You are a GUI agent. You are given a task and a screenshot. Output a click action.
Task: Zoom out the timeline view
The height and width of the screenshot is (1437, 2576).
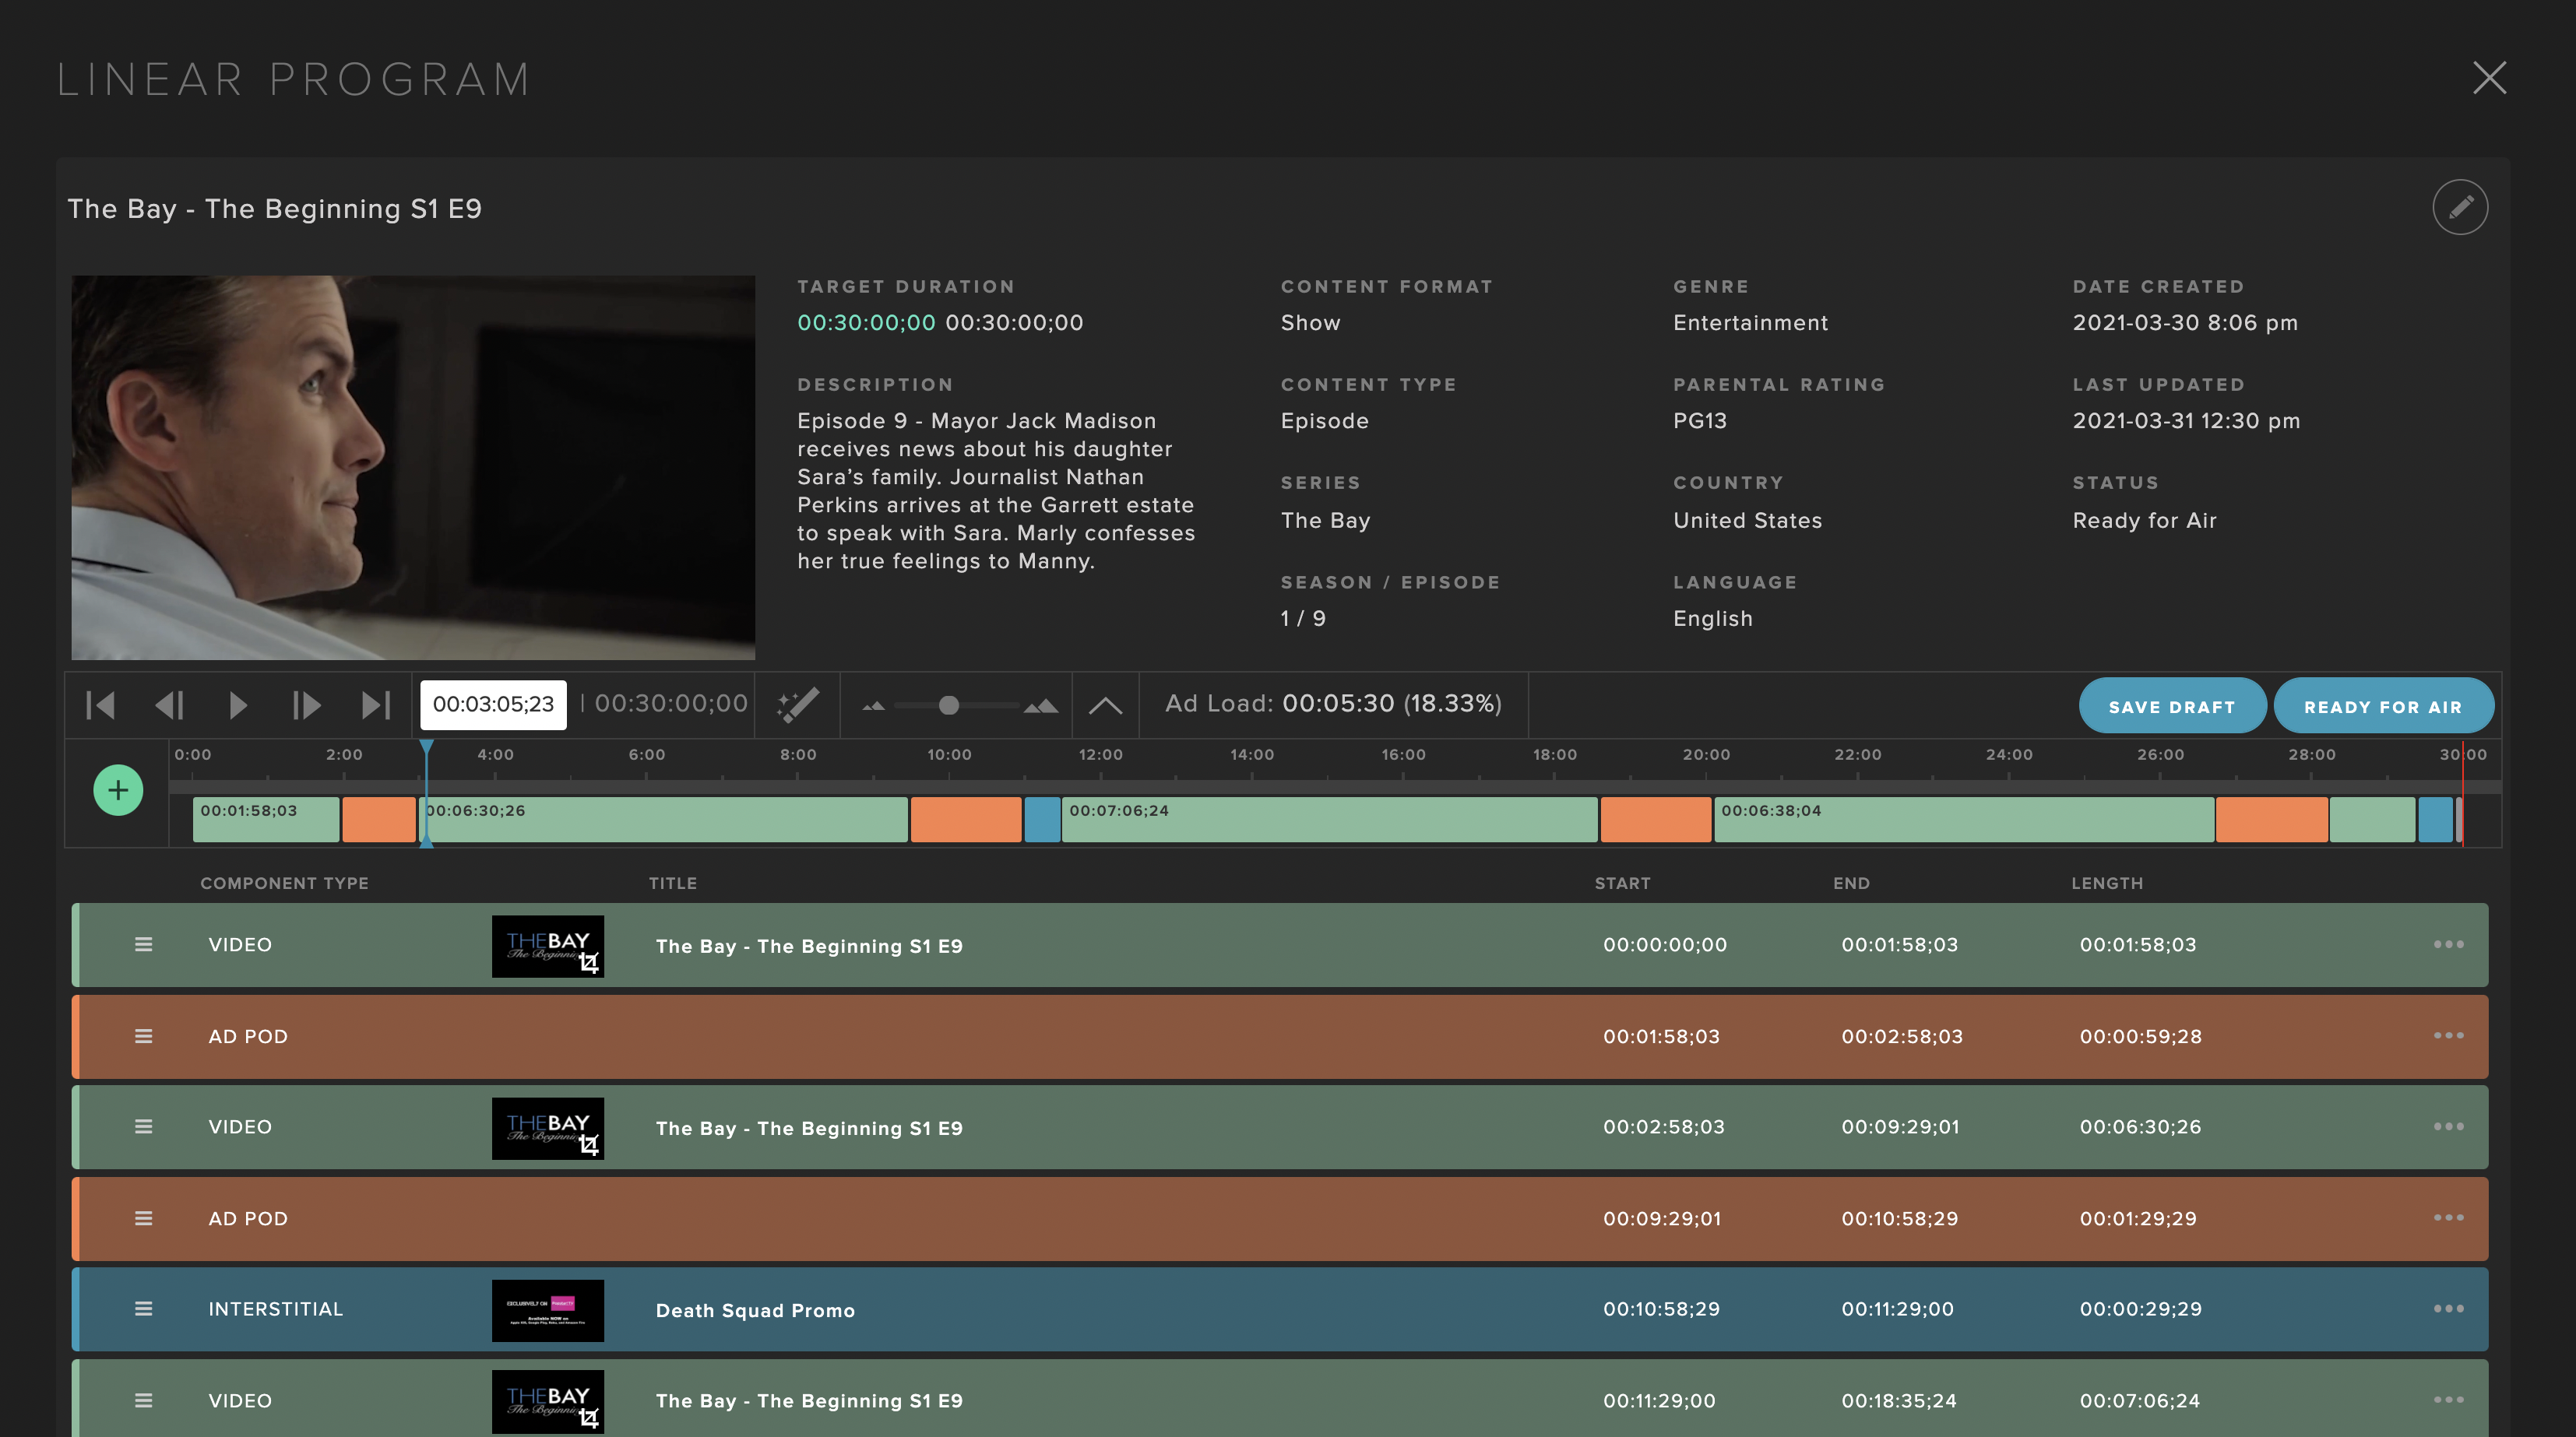click(873, 704)
